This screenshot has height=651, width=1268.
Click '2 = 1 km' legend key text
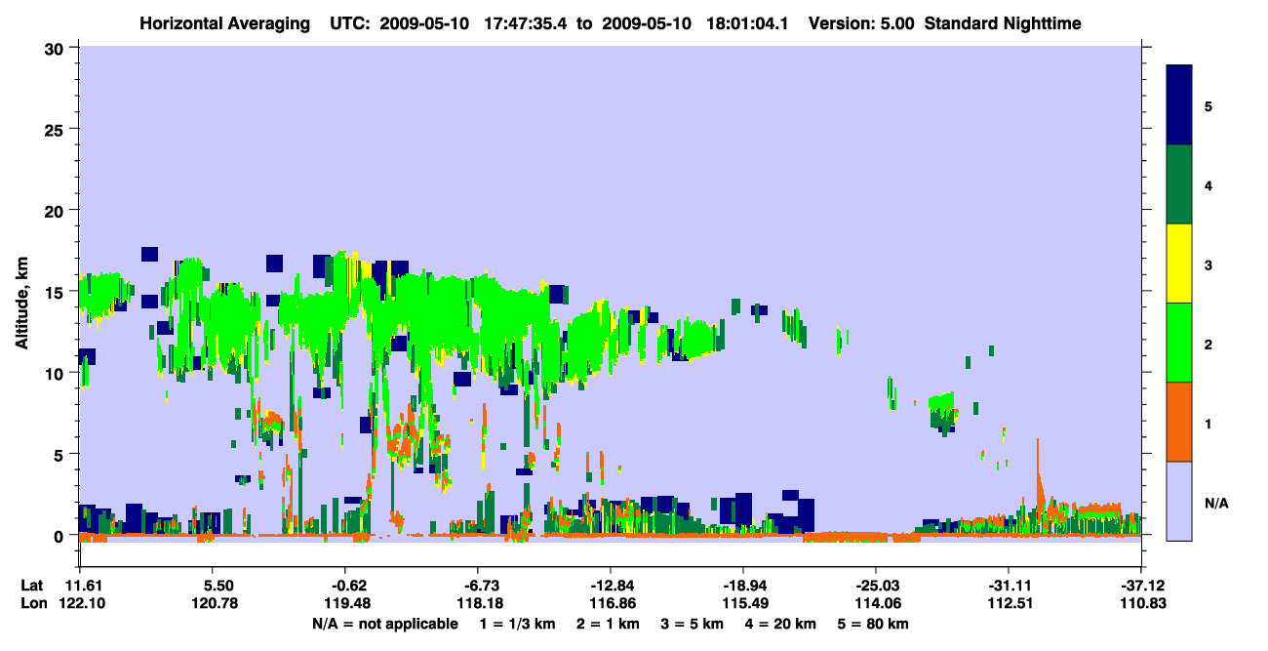pos(610,624)
